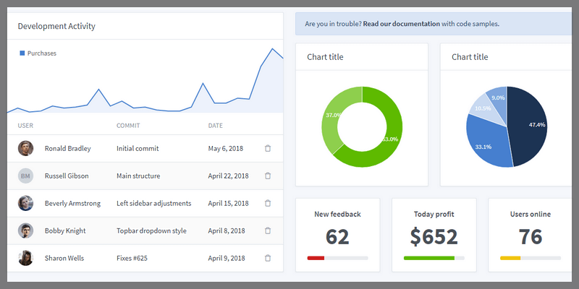
Task: Click the DATE column header
Action: (x=215, y=126)
